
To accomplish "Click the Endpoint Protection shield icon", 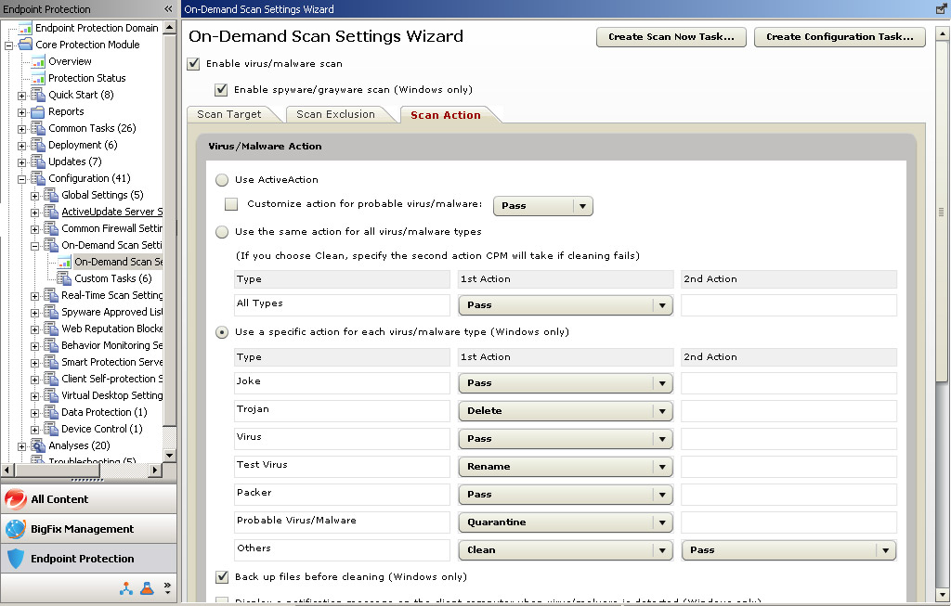I will click(x=16, y=558).
